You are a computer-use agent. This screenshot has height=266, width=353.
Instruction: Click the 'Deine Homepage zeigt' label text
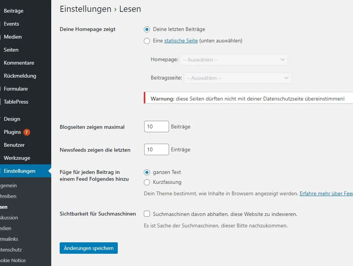pos(88,29)
